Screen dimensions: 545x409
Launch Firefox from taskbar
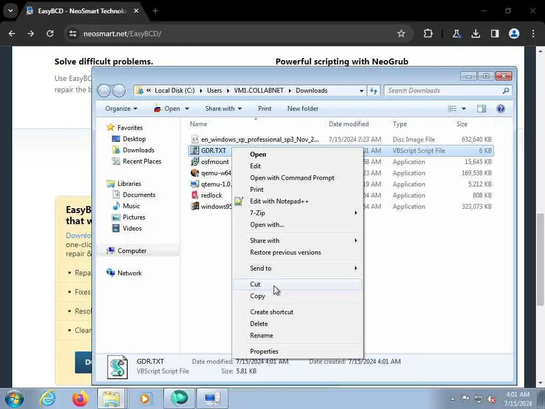[x=80, y=398]
